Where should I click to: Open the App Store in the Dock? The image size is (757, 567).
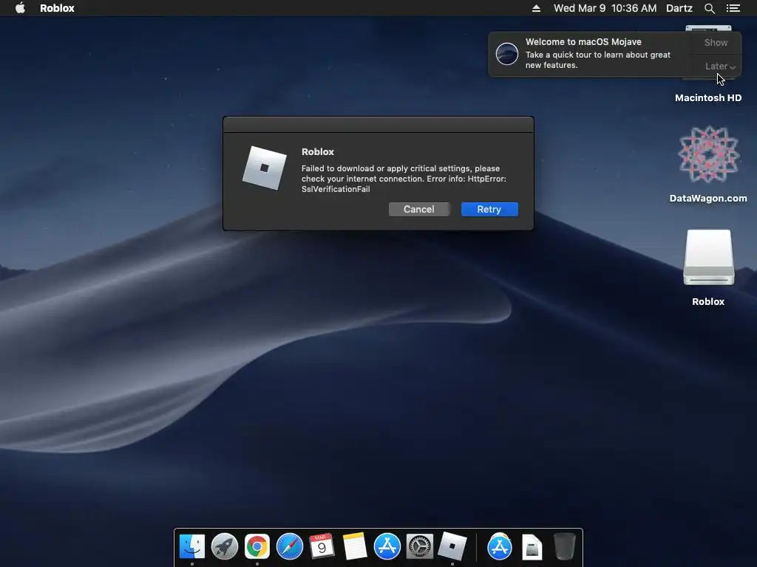pos(387,546)
